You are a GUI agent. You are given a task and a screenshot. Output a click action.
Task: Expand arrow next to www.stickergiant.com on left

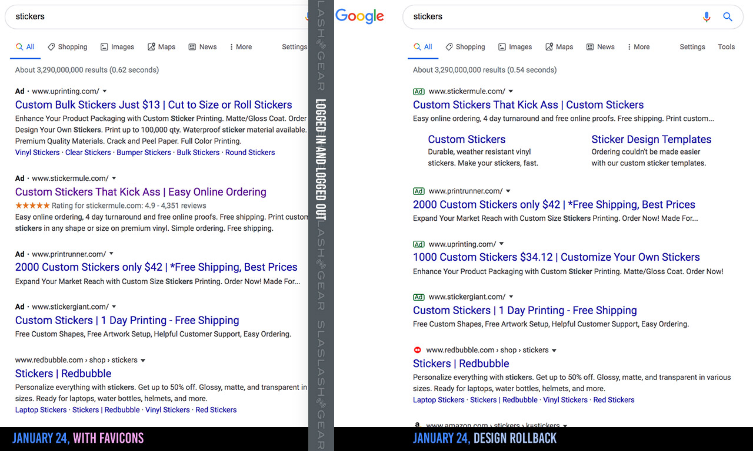point(114,307)
